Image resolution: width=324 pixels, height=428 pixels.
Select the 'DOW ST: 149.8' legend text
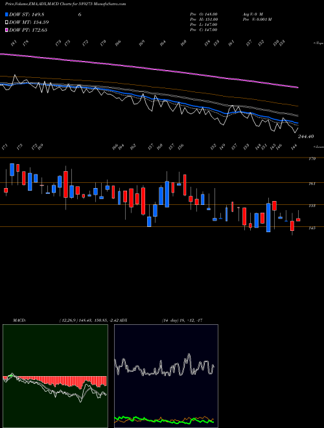(27, 14)
